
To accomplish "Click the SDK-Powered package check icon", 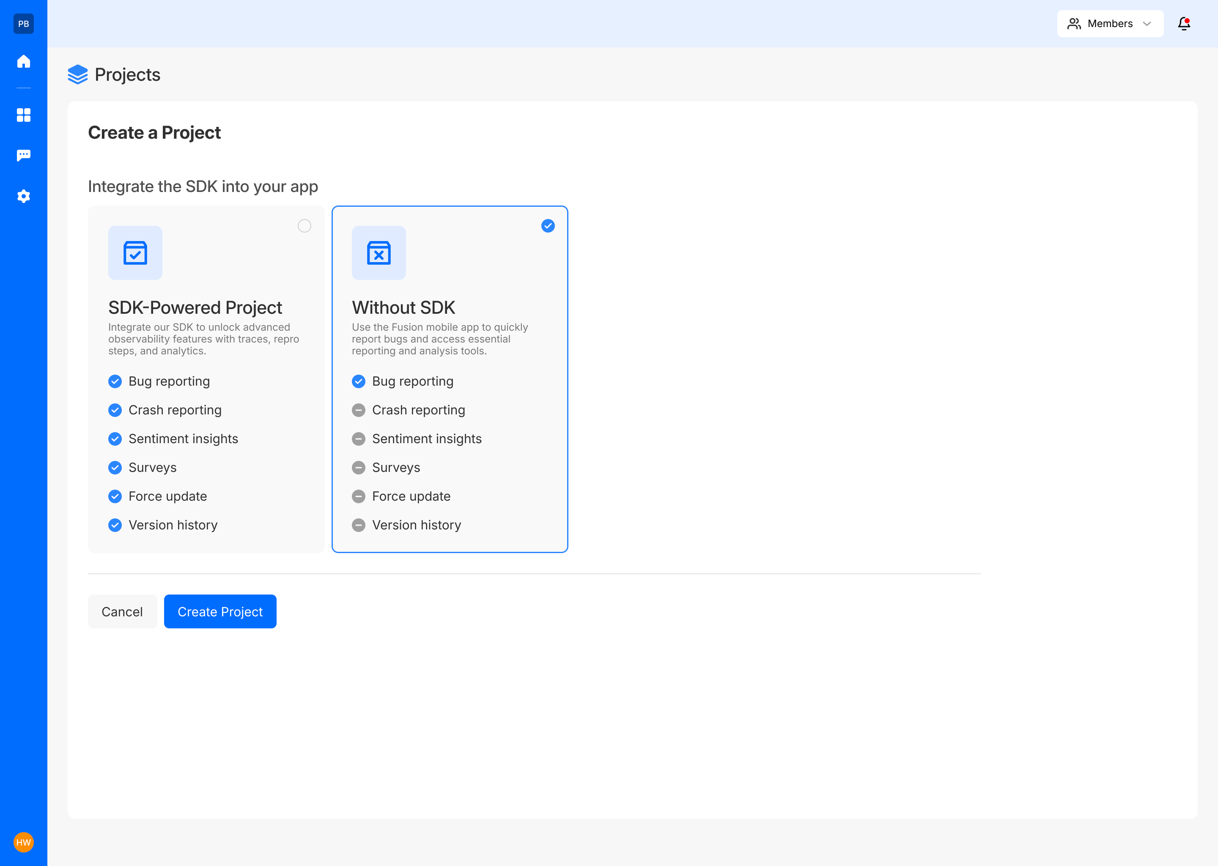I will (x=135, y=253).
